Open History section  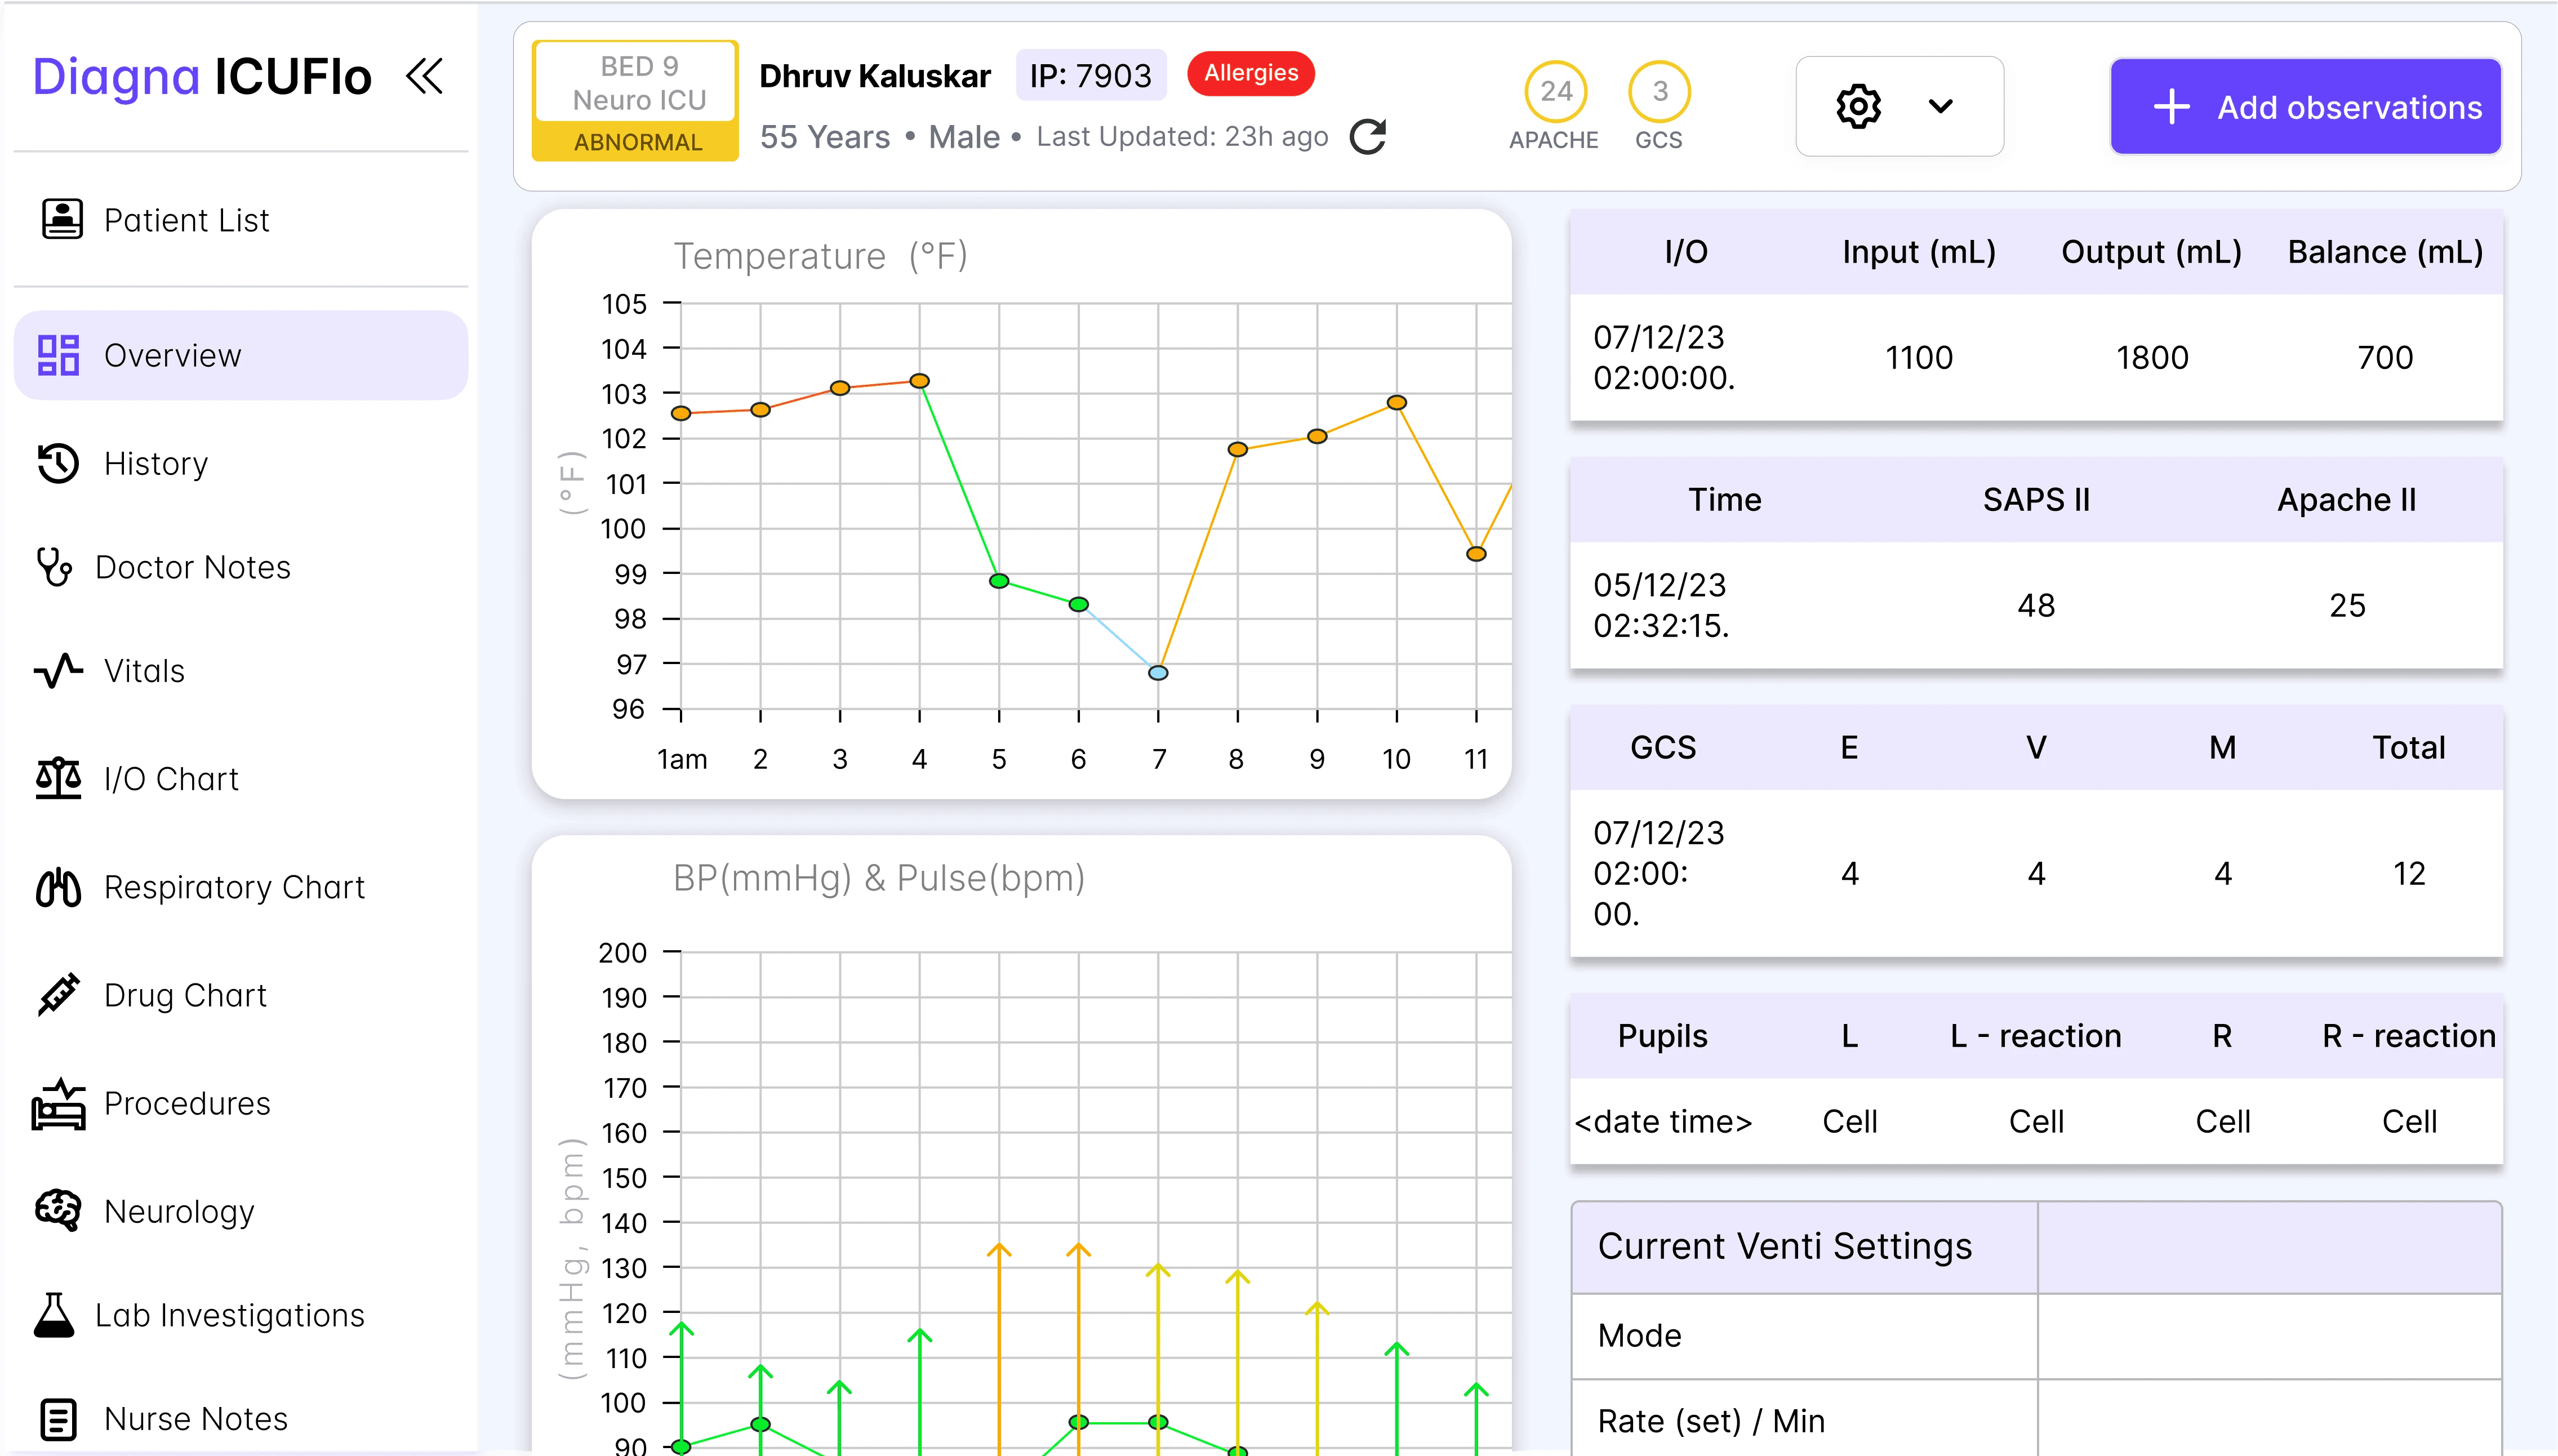coord(241,463)
